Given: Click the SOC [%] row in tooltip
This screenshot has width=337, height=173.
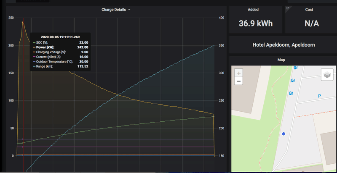Looking at the screenshot, I should 60,42.
